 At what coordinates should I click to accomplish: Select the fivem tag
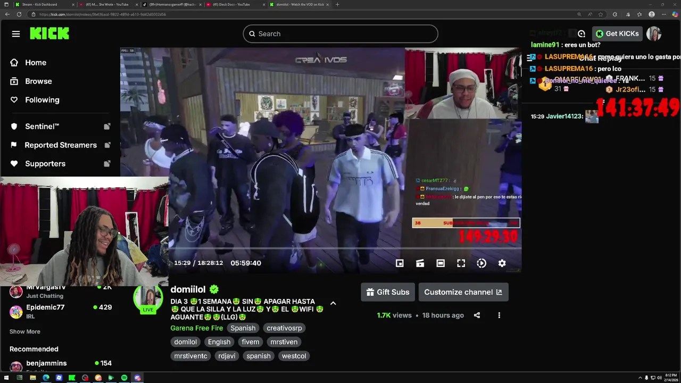[x=250, y=342]
